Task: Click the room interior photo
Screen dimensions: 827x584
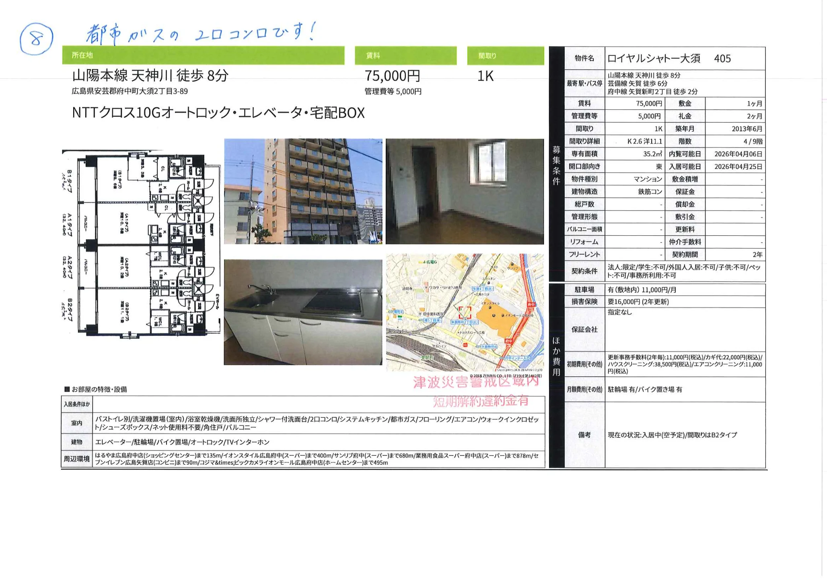Action: 465,191
